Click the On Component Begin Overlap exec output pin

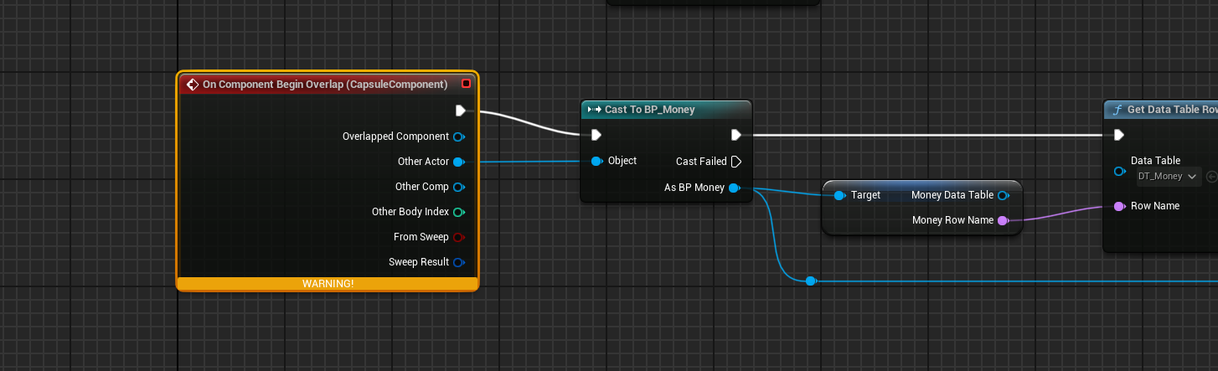[x=460, y=111]
